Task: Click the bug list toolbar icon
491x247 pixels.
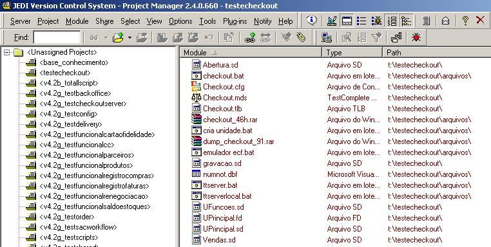Action: [376, 21]
